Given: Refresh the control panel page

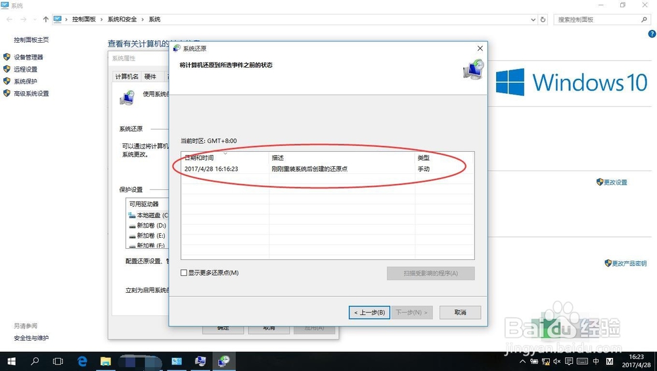Looking at the screenshot, I should click(x=543, y=20).
